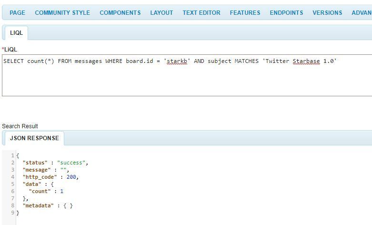Screen dimensions: 372x225
Task: Select the LIQL sub-tab
Action: [x=16, y=33]
